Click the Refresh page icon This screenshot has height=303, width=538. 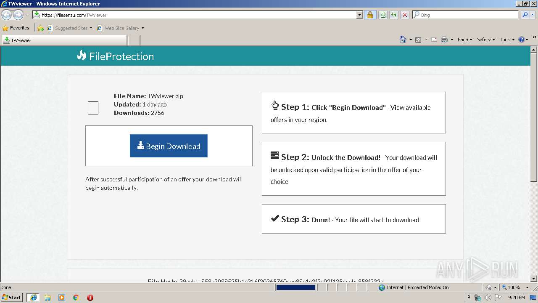pos(394,15)
